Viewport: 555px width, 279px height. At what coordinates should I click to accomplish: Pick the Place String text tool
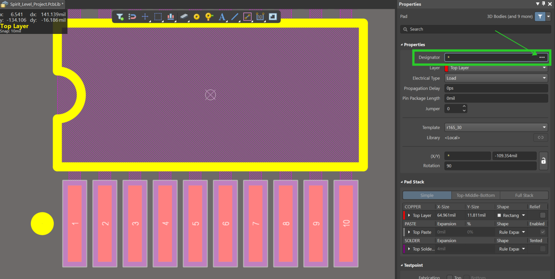click(222, 17)
